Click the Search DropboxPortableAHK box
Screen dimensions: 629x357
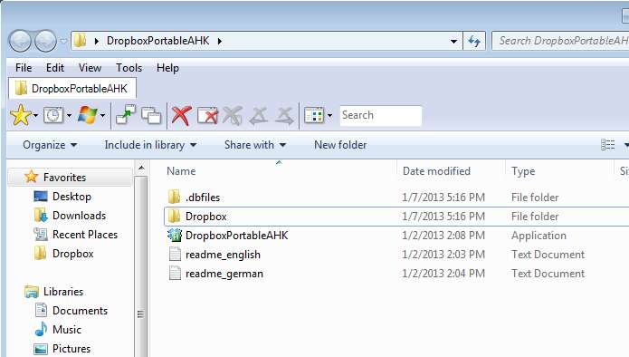(x=560, y=41)
